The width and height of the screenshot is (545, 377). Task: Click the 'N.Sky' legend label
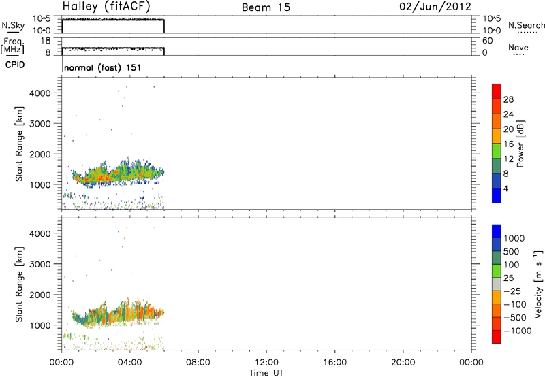(13, 25)
